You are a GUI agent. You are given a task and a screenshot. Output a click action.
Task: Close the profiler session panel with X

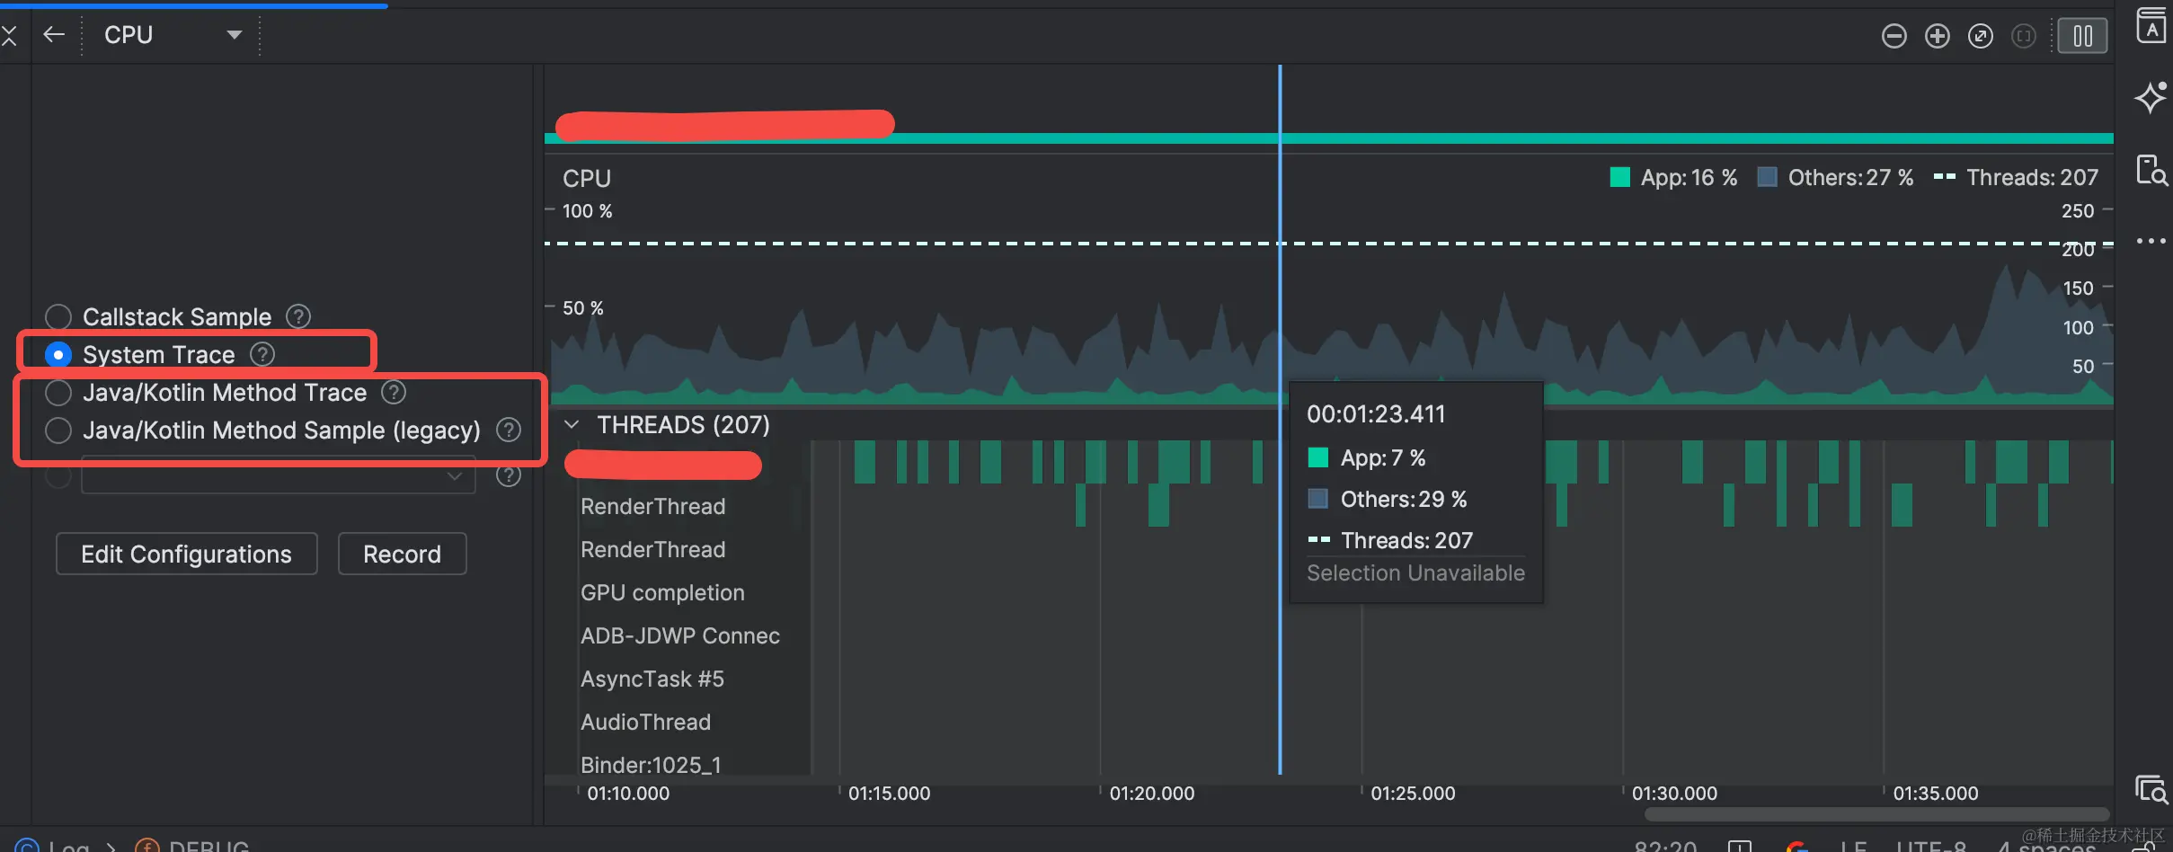point(9,36)
